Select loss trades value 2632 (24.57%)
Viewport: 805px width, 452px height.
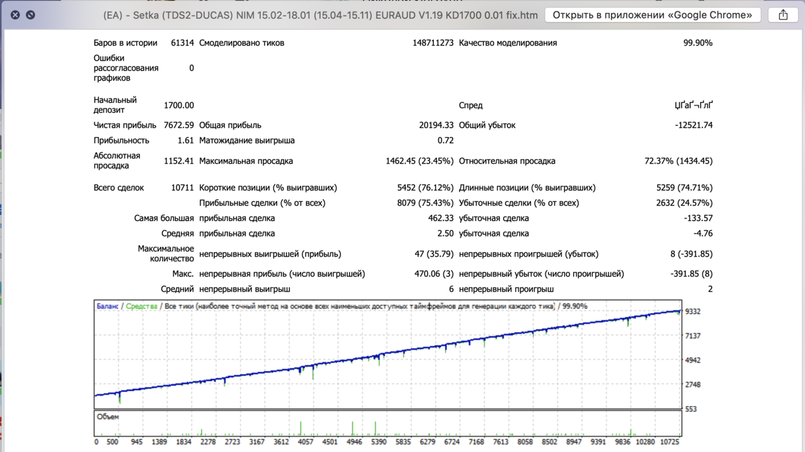(x=684, y=203)
